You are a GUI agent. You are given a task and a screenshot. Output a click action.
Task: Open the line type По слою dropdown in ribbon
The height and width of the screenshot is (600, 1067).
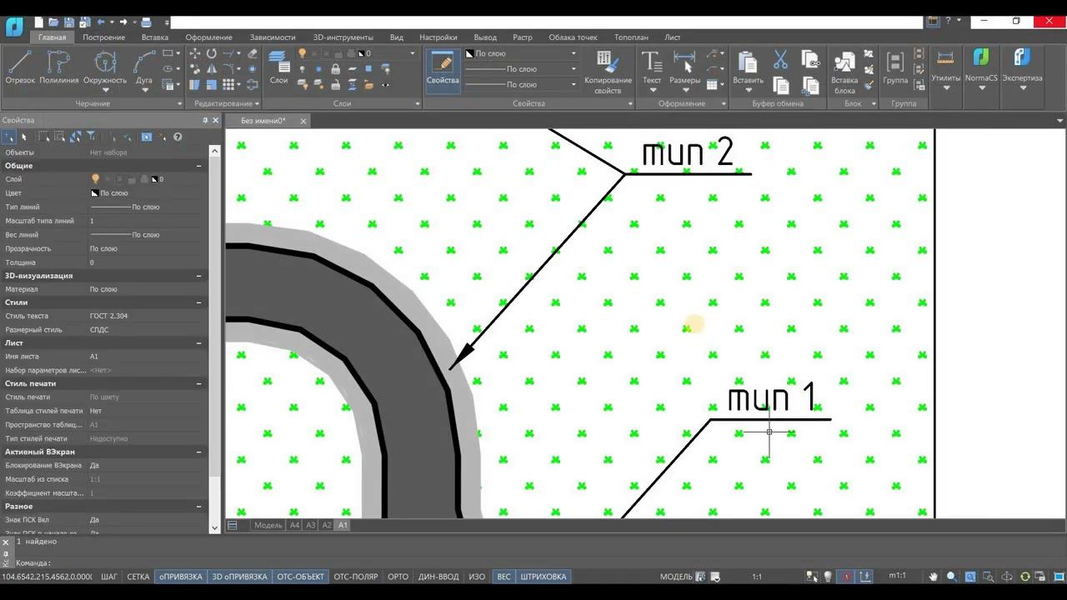tap(520, 69)
